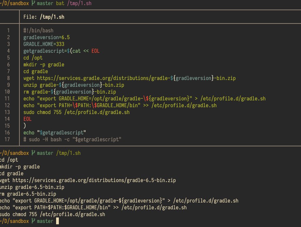Click 'mkdir -p gradle' on line 6
The width and height of the screenshot is (301, 227).
(x=44, y=65)
